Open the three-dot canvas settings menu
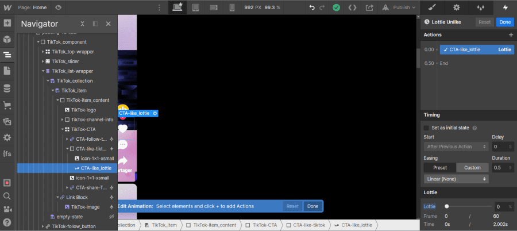The height and width of the screenshot is (231, 517). tap(160, 7)
